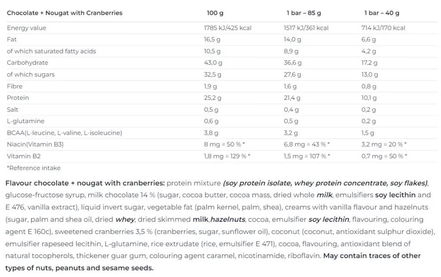Viewport: 441px width, 277px height.
Task: Select the "Fibre" row label
Action: coord(15,86)
